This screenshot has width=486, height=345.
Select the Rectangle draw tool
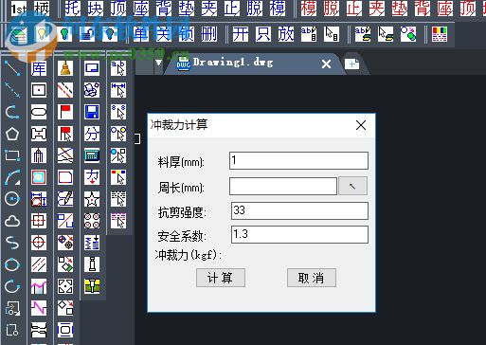point(12,155)
